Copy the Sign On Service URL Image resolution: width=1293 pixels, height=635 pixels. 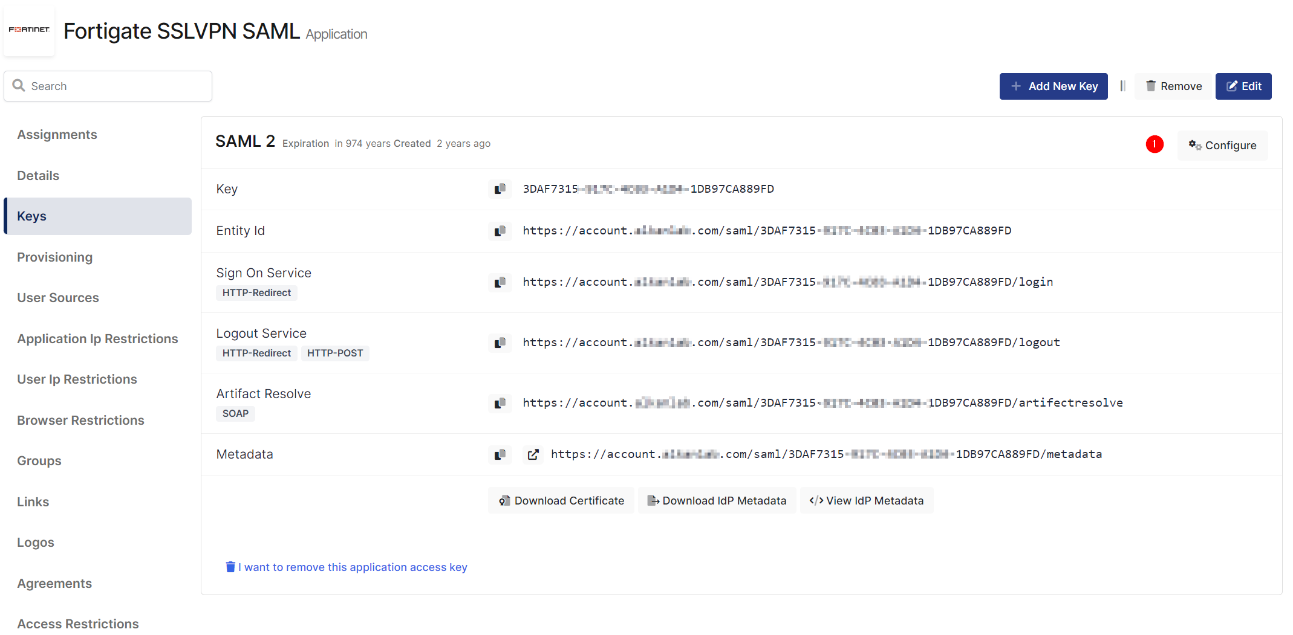pyautogui.click(x=500, y=282)
